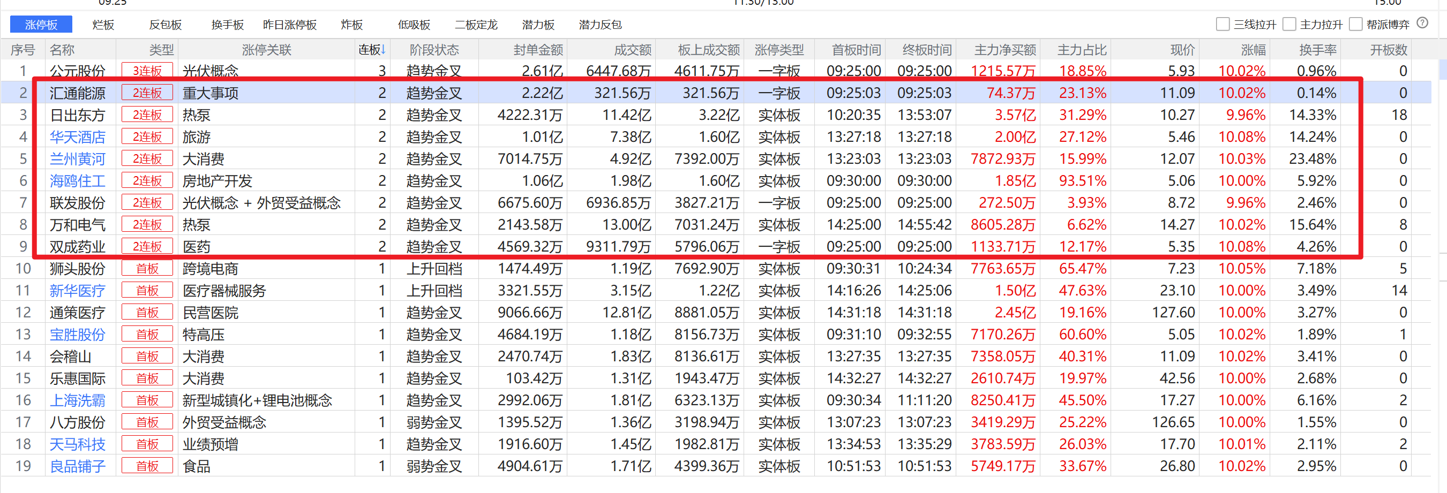
Task: Sort by the 主力占比 column header
Action: pyautogui.click(x=1082, y=50)
